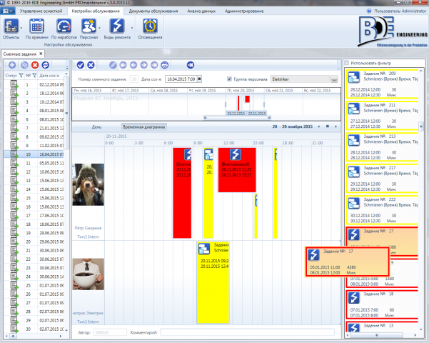
Task: Open По наработке gauge settings
Action: point(64,26)
